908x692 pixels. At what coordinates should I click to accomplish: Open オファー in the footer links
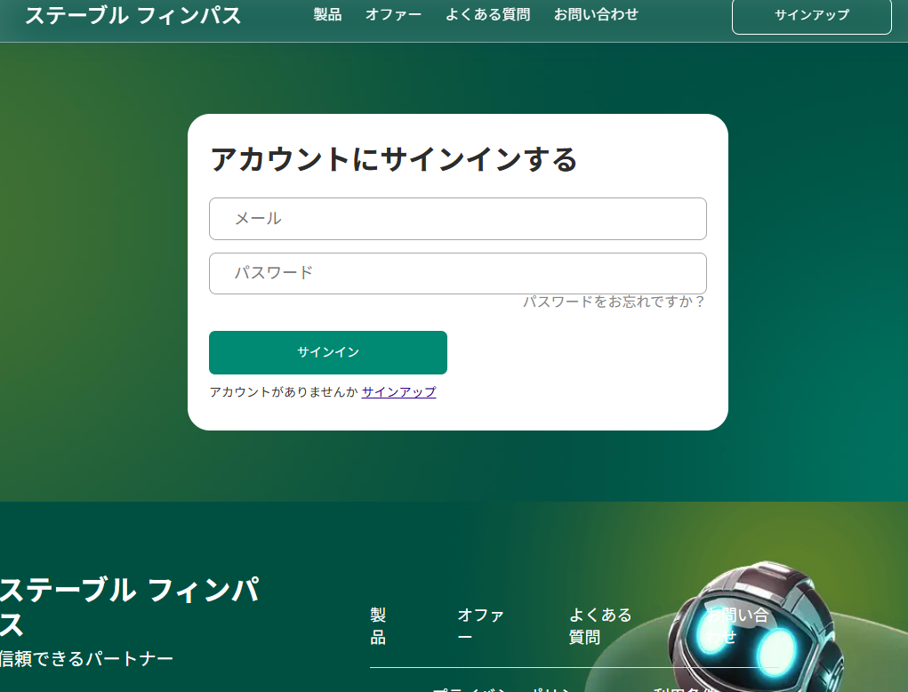coord(480,625)
